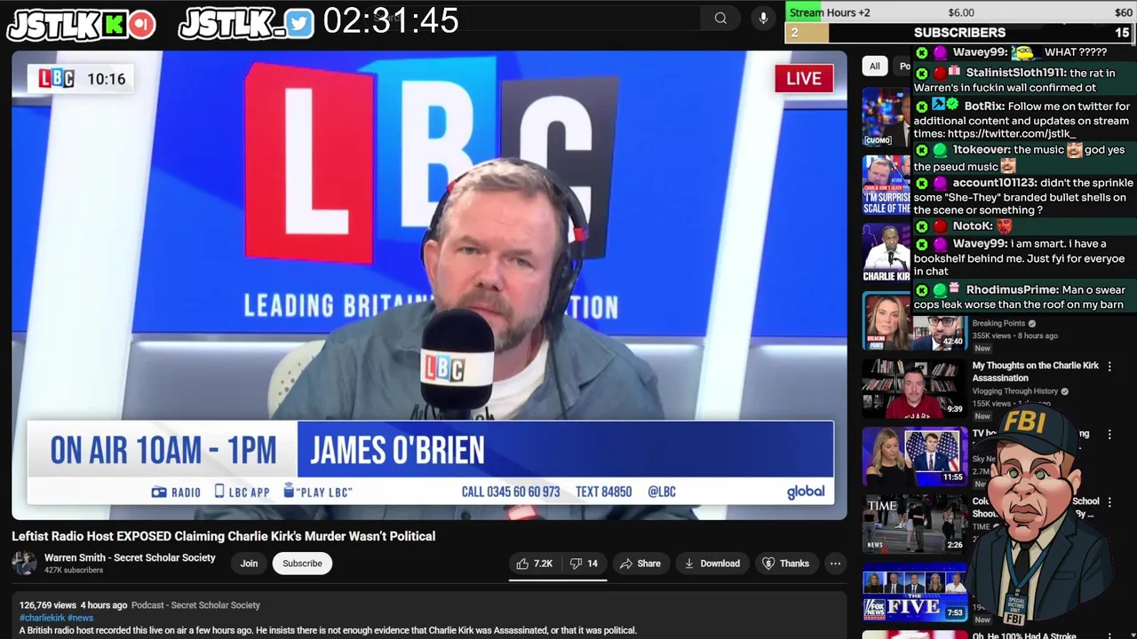Click the LBC video player
1137x639 pixels.
[429, 285]
